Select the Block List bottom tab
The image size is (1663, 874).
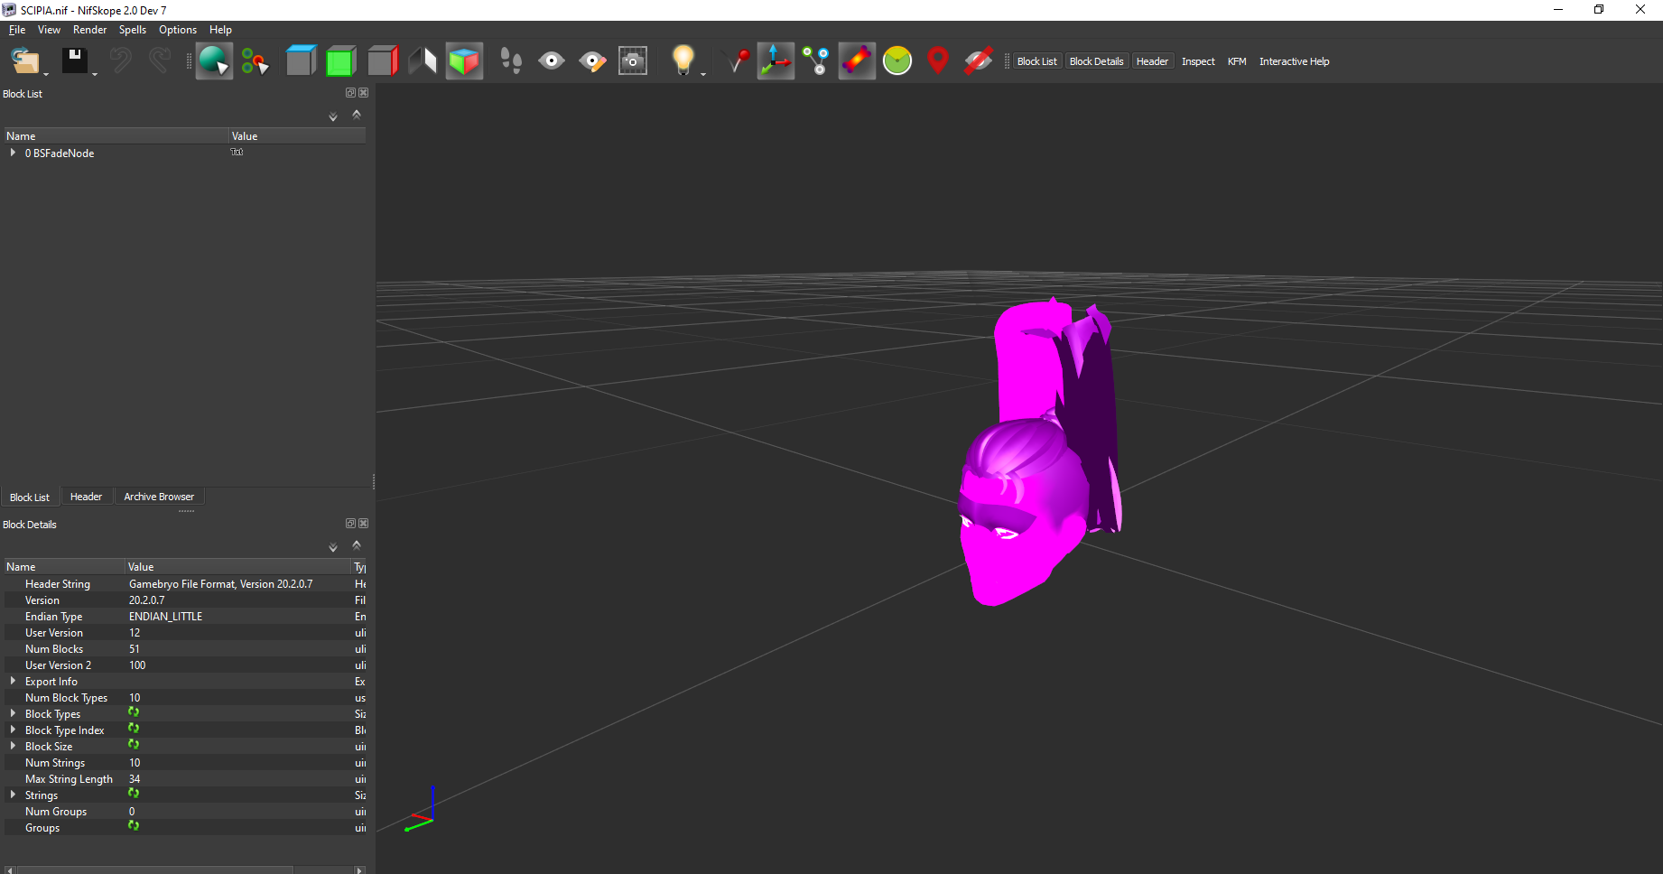(30, 497)
